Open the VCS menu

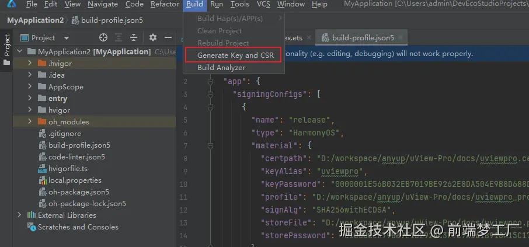[x=263, y=4]
